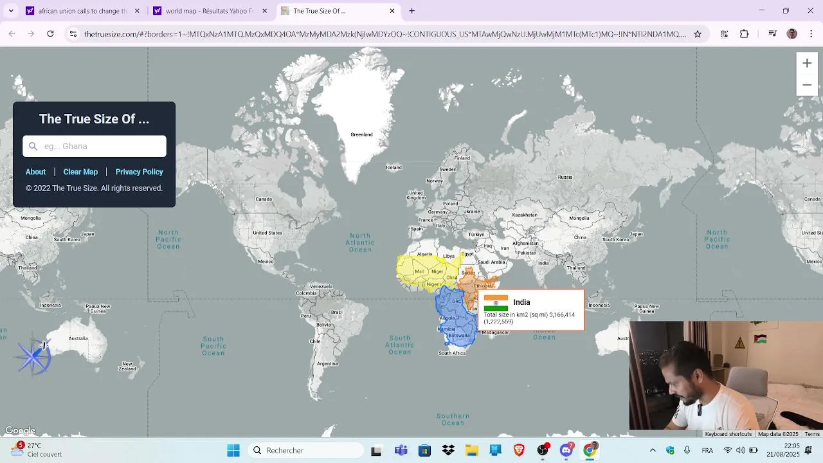This screenshot has height=463, width=823.
Task: Open the blue monitor app in taskbar
Action: tap(495, 450)
